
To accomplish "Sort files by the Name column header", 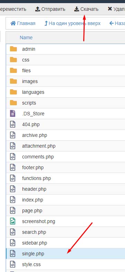I will 26,38.
